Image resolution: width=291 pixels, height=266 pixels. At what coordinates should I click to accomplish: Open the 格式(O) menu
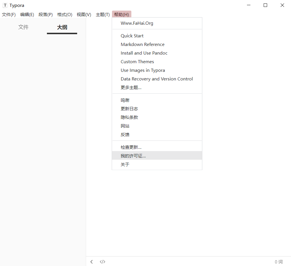point(64,14)
